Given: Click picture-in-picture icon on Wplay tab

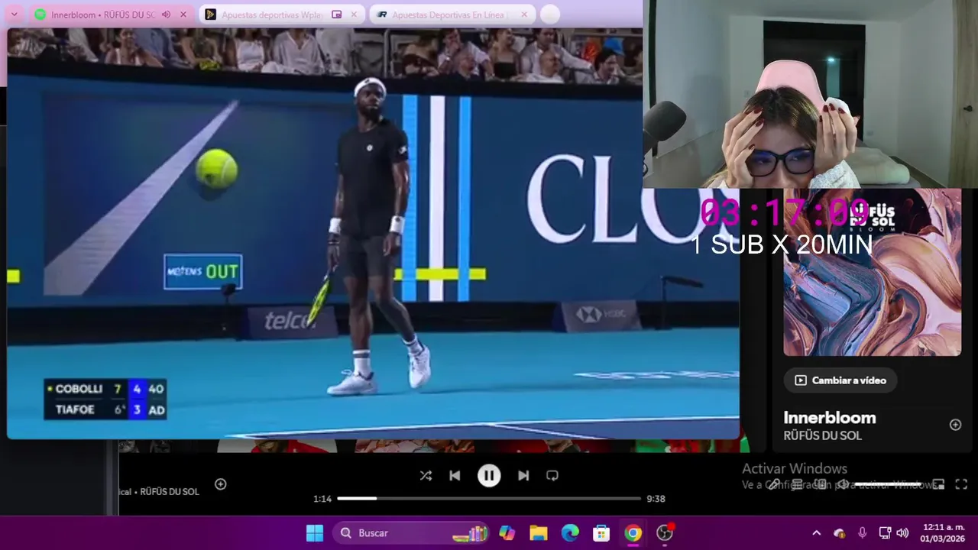Looking at the screenshot, I should 336,15.
